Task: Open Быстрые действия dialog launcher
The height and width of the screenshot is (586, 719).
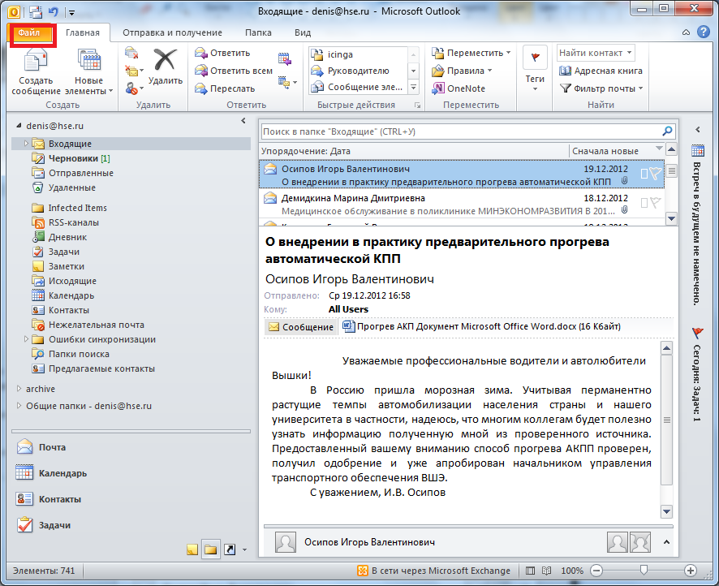Action: [x=418, y=105]
